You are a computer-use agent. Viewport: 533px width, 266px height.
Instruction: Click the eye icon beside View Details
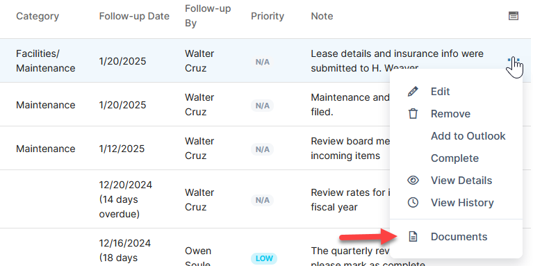pyautogui.click(x=413, y=181)
